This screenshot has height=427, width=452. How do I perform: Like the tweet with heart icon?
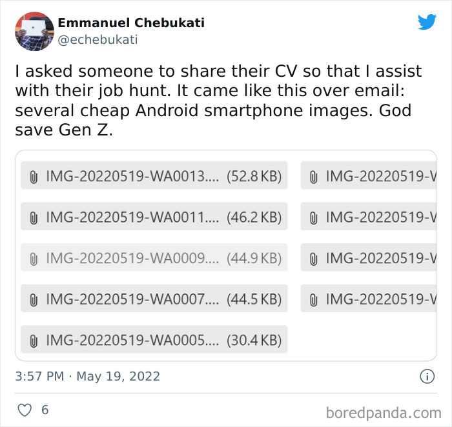[x=25, y=410]
